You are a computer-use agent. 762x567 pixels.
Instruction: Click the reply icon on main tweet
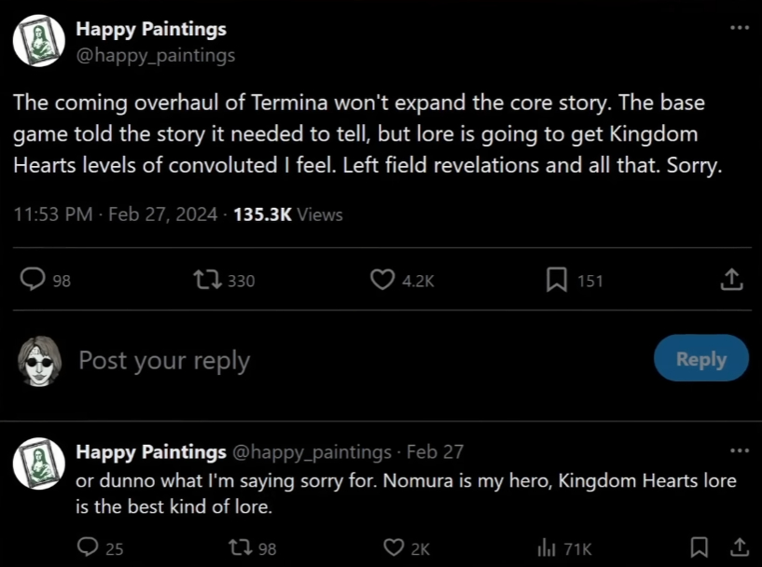33,280
